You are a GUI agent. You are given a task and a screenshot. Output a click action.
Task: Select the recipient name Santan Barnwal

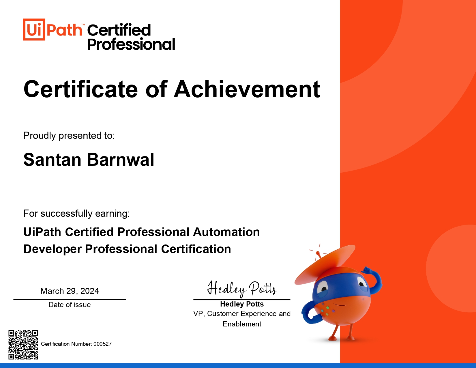coord(89,160)
